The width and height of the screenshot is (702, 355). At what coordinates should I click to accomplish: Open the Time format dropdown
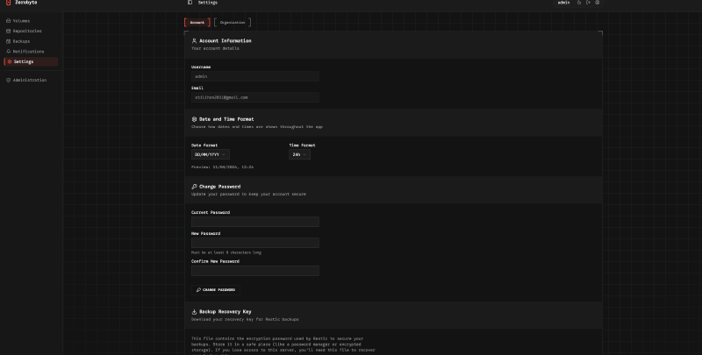tap(299, 154)
